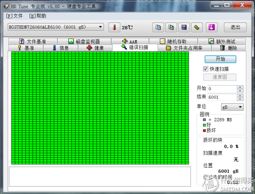The image size is (255, 194).
Task: Open the [H]帮助 menu
Action: click(38, 16)
